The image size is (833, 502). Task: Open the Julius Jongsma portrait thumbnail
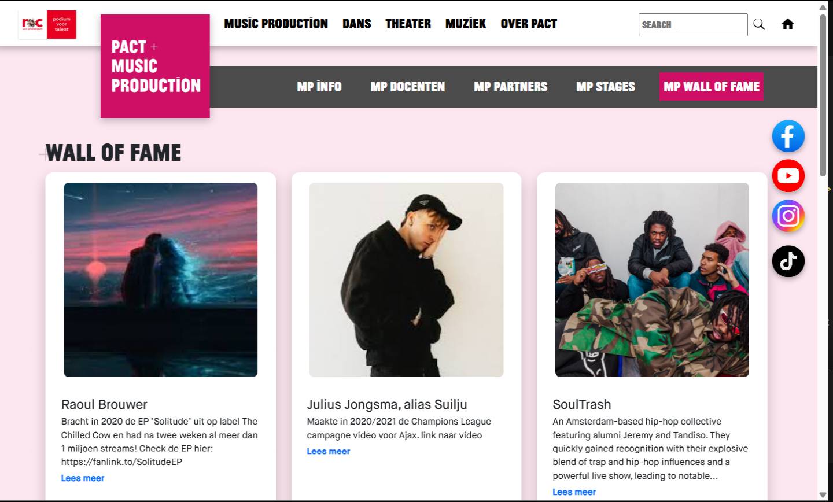[406, 280]
